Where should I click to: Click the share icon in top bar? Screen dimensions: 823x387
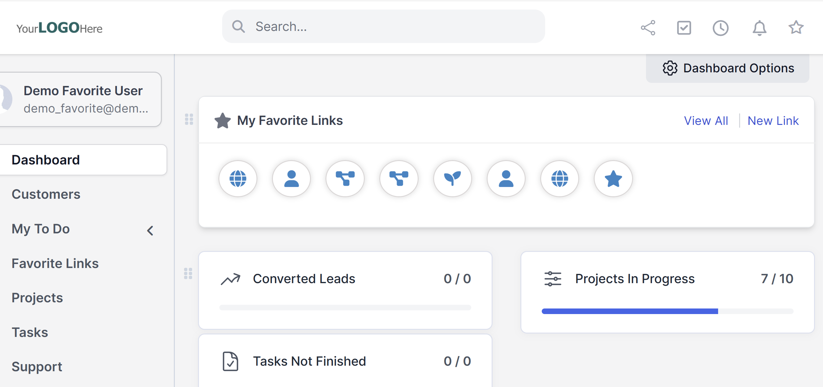(648, 28)
